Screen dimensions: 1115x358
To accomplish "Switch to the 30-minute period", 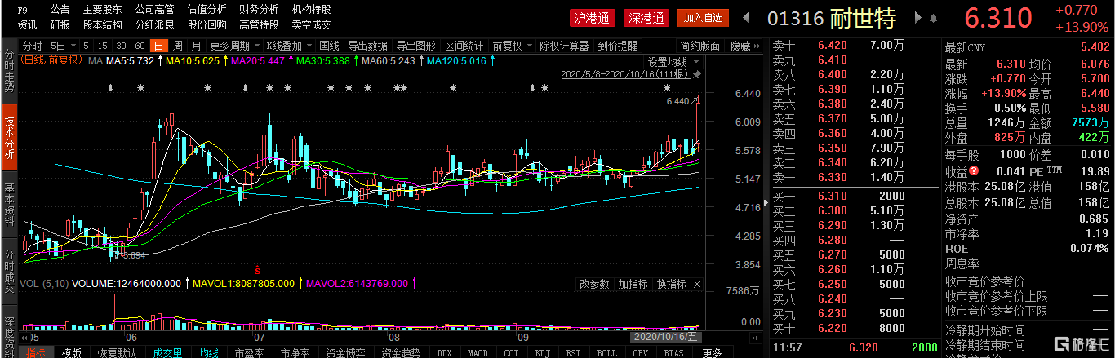I will (x=121, y=46).
